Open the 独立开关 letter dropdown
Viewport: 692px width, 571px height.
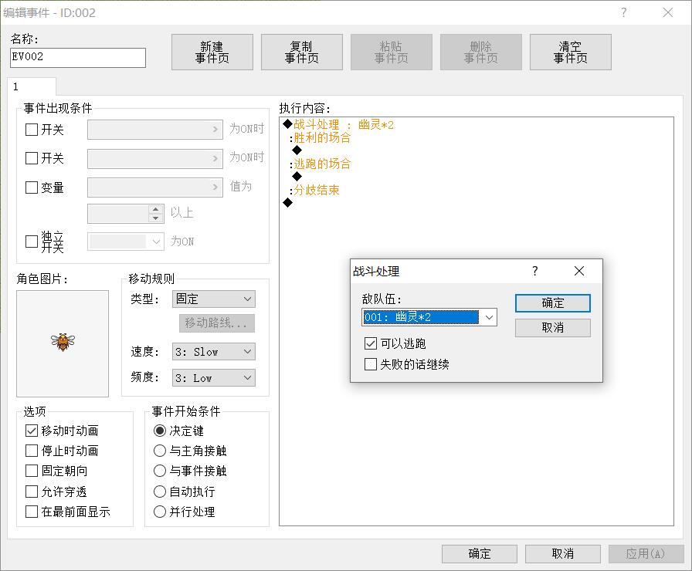(126, 242)
